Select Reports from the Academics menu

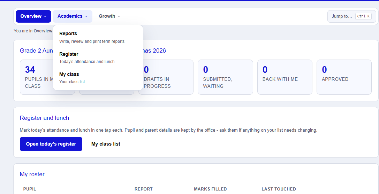pyautogui.click(x=98, y=37)
